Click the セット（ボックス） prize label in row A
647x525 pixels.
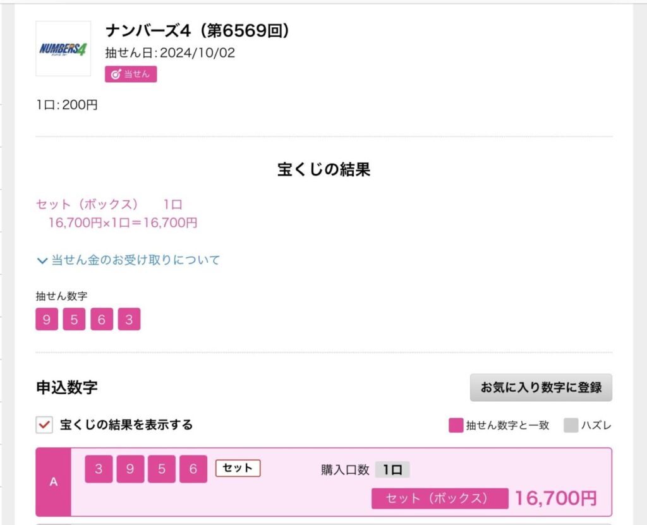440,498
